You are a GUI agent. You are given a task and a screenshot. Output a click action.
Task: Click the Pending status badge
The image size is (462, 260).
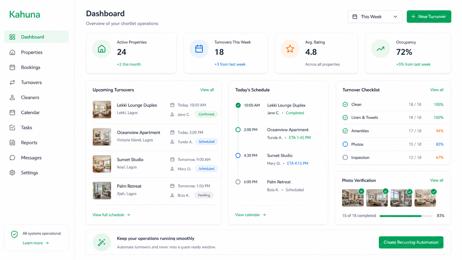tap(204, 195)
